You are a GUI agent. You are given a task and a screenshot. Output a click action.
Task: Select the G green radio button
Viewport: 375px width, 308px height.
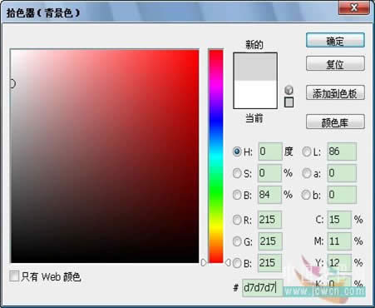pyautogui.click(x=237, y=241)
